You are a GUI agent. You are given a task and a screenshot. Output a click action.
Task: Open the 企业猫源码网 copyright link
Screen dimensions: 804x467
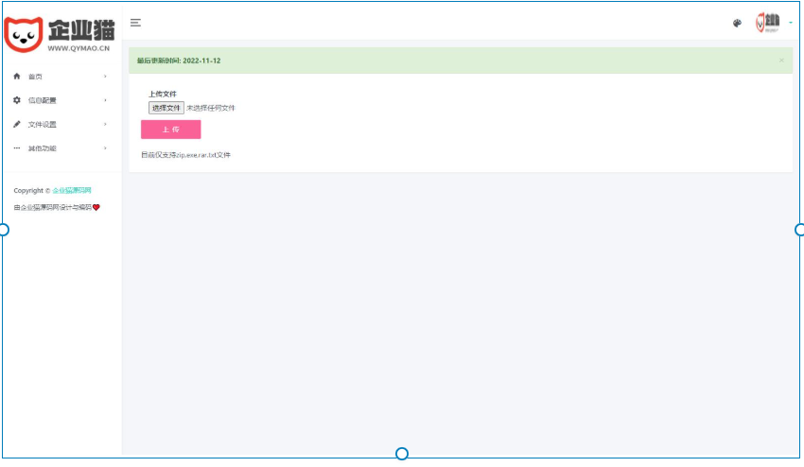click(x=72, y=190)
